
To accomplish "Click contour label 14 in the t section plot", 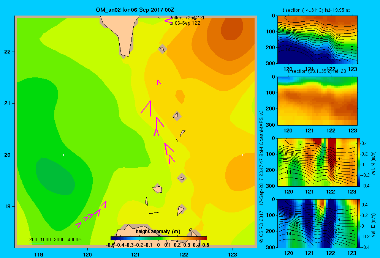I will (288, 50).
